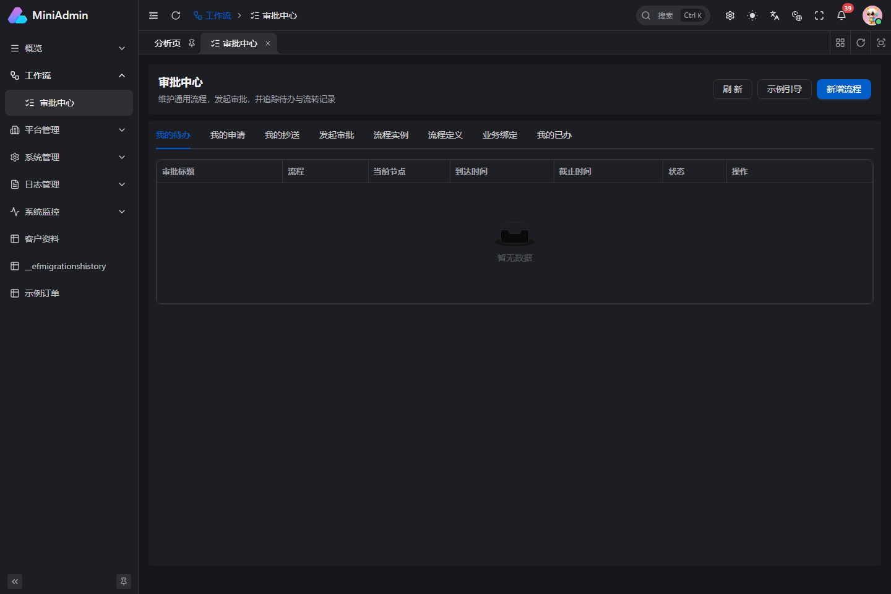Collapse the sidebar with the double-chevron button
891x594 pixels.
pyautogui.click(x=15, y=582)
